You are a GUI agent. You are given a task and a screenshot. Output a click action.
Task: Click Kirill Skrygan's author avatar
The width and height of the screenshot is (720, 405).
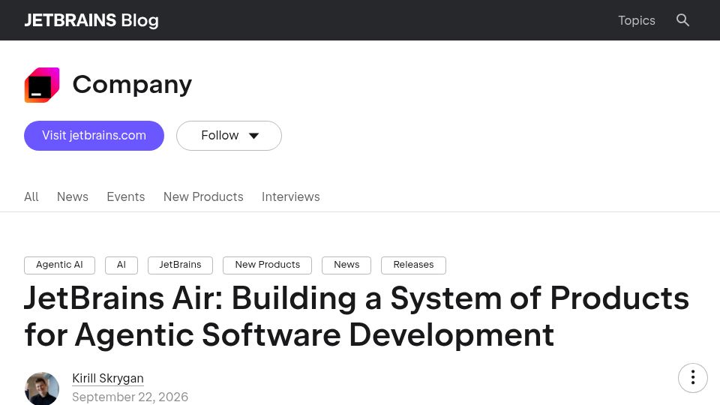42,389
